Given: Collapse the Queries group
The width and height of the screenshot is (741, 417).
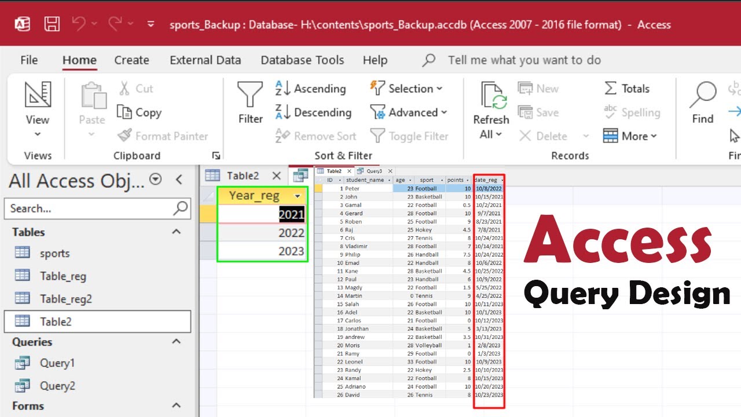Looking at the screenshot, I should click(x=177, y=342).
